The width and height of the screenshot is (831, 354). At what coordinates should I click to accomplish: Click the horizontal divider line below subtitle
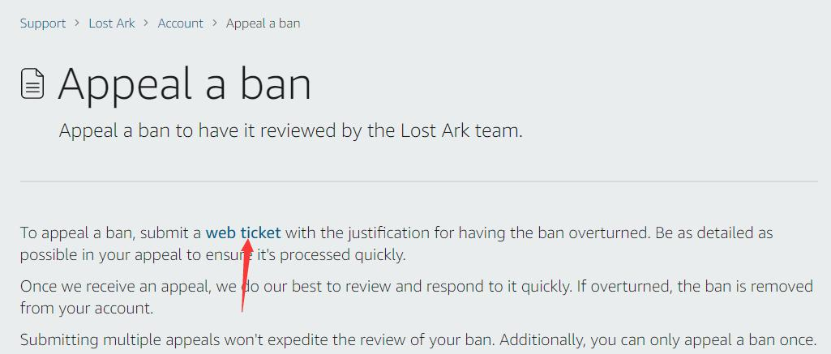point(418,181)
